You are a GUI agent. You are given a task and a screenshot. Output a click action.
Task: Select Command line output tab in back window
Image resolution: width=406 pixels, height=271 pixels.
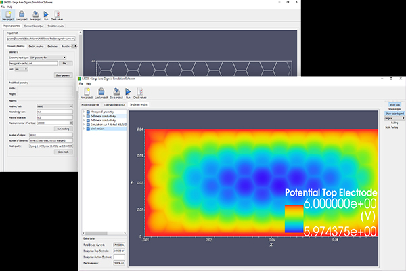pyautogui.click(x=34, y=26)
